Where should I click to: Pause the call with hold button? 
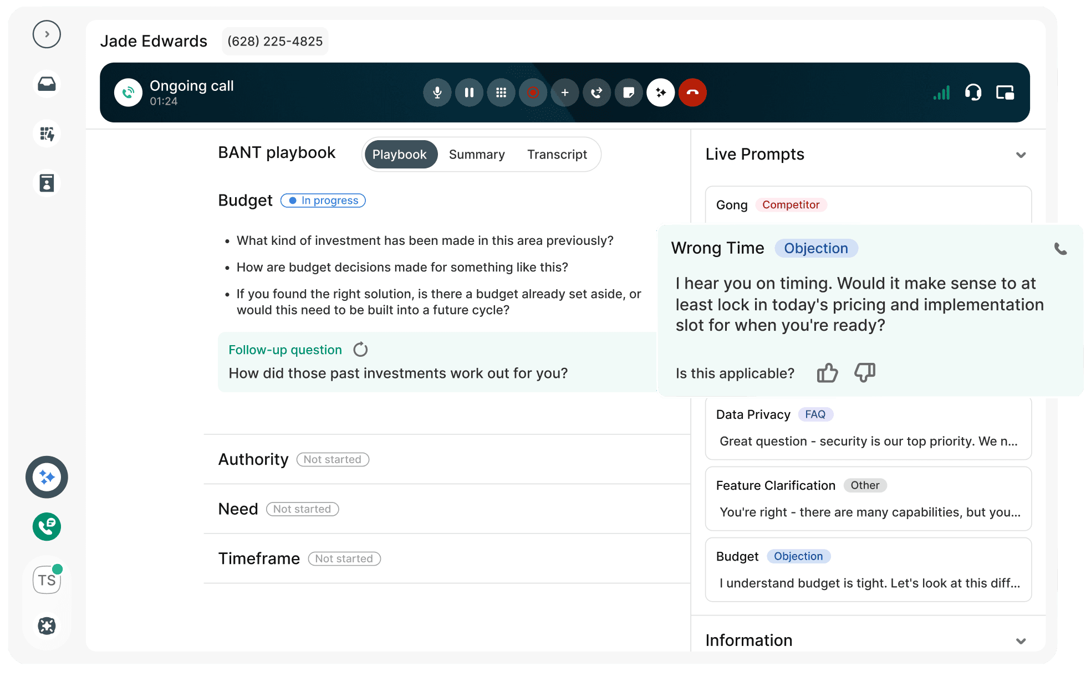pyautogui.click(x=469, y=93)
